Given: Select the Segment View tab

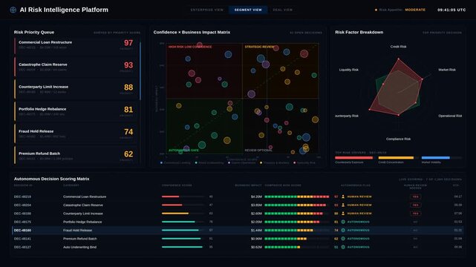Looking at the screenshot, I should click(x=248, y=10).
